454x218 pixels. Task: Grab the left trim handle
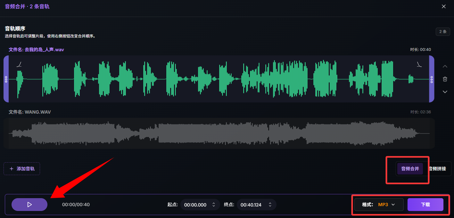click(x=6, y=79)
